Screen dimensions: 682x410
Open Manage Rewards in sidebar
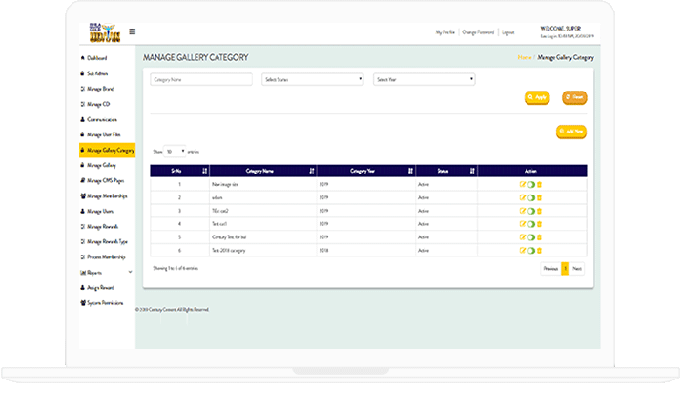102,227
